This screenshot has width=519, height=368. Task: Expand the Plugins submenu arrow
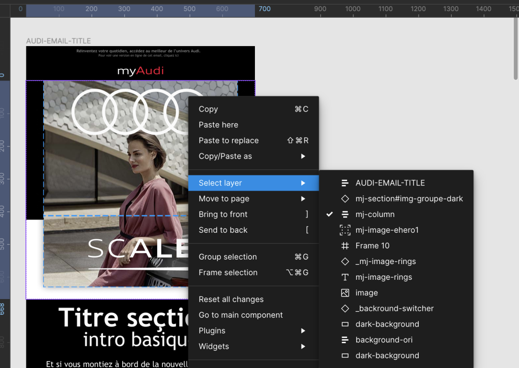click(303, 330)
